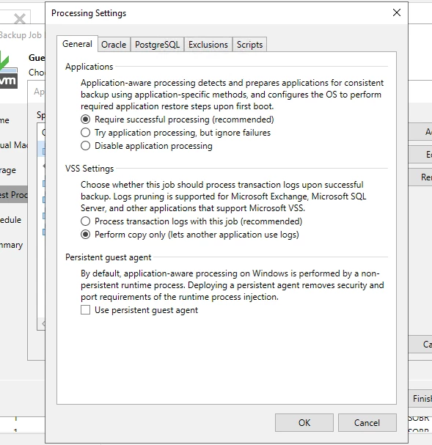The image size is (432, 445).
Task: Close the background Backup Job window
Action: click(20, 19)
